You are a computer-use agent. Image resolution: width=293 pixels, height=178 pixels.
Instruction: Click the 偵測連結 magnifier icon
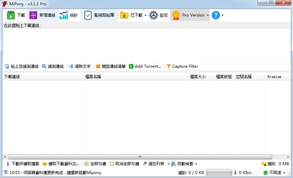coord(44,67)
